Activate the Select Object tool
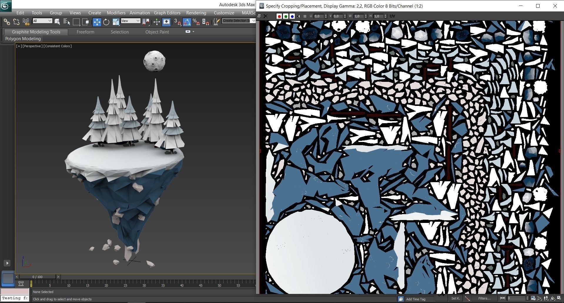 click(57, 21)
